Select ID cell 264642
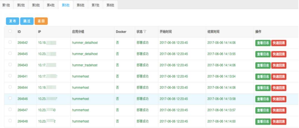 (23, 43)
